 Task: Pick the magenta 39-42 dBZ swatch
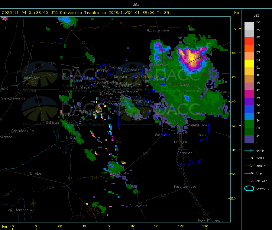(x=249, y=94)
